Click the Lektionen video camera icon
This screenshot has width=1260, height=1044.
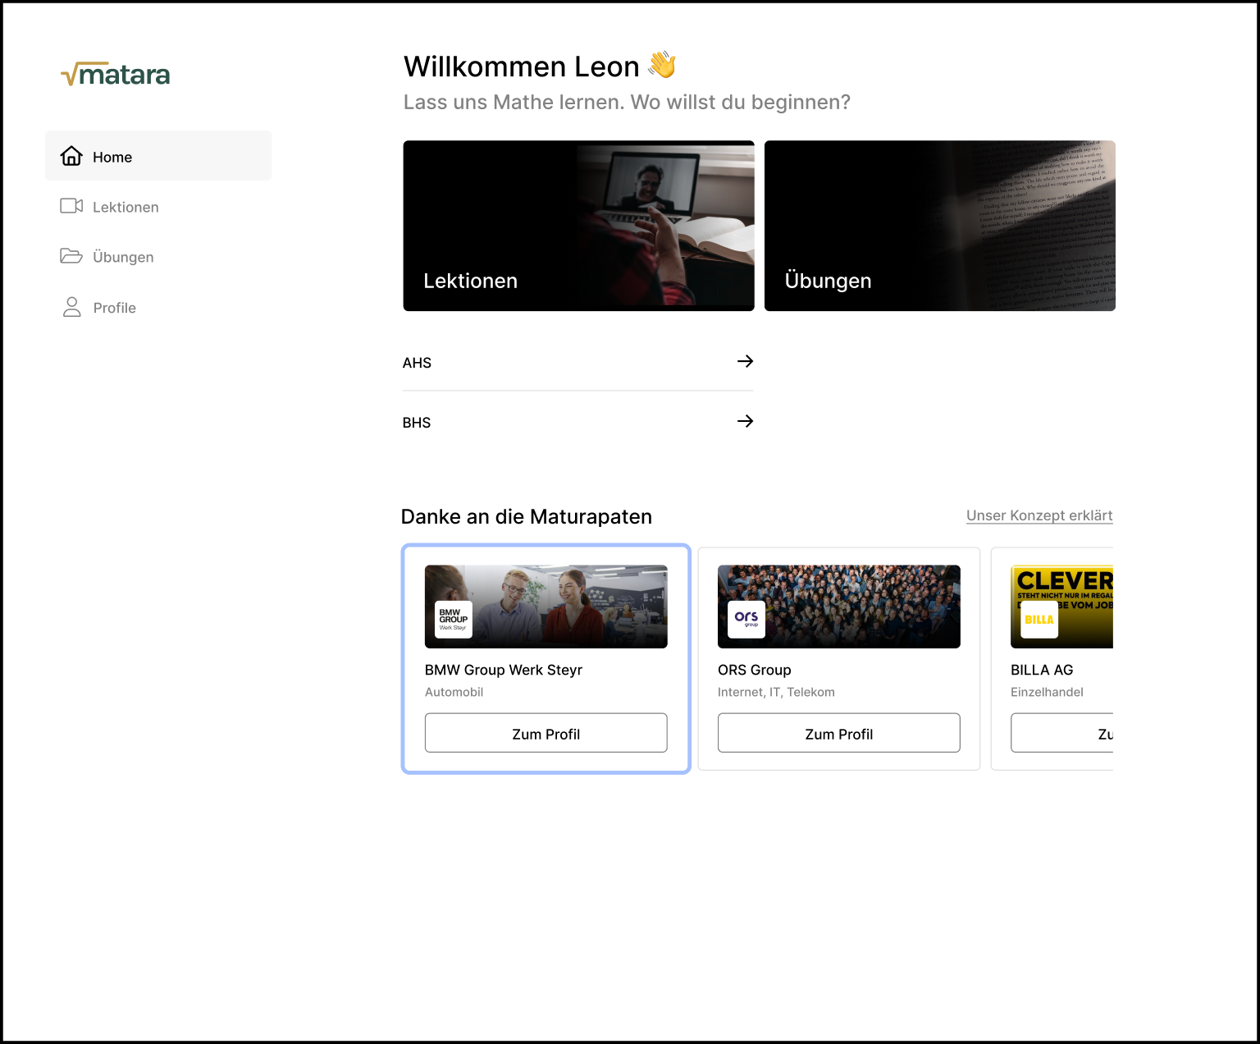[x=71, y=206]
